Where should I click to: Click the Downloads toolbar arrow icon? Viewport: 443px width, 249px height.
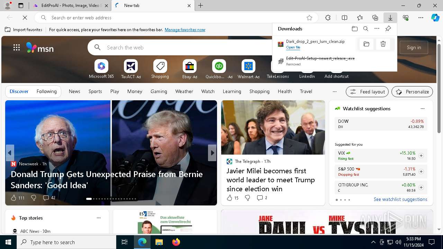point(390,18)
